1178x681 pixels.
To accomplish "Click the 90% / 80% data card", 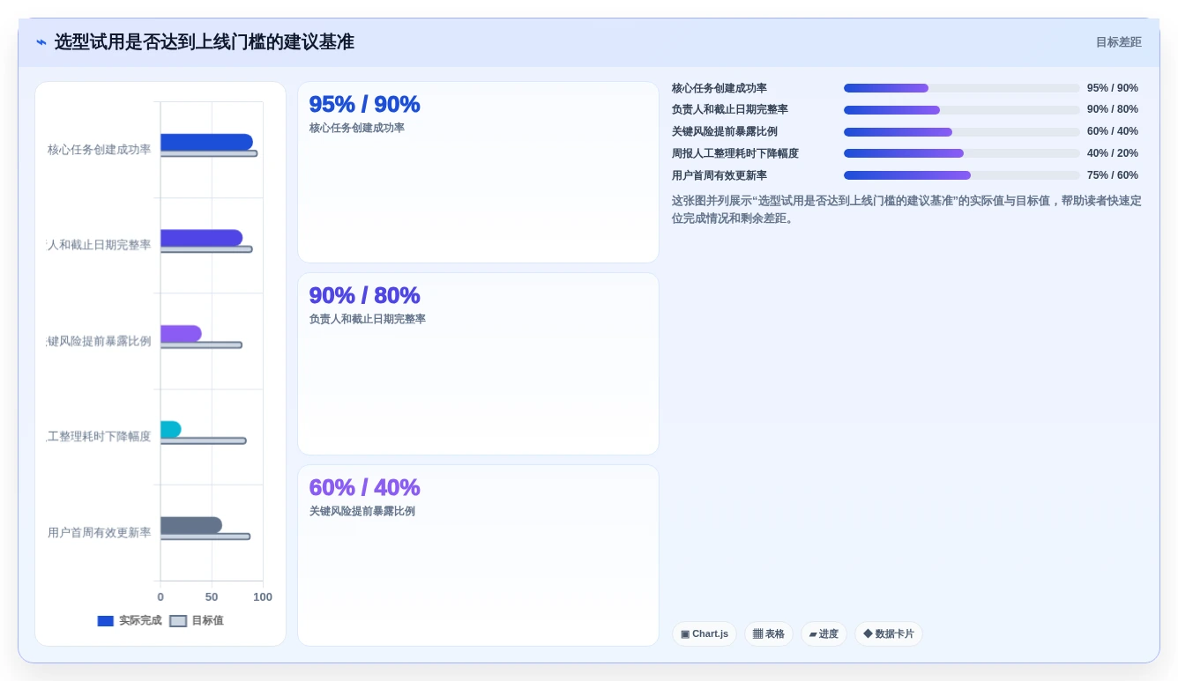I will coord(478,364).
